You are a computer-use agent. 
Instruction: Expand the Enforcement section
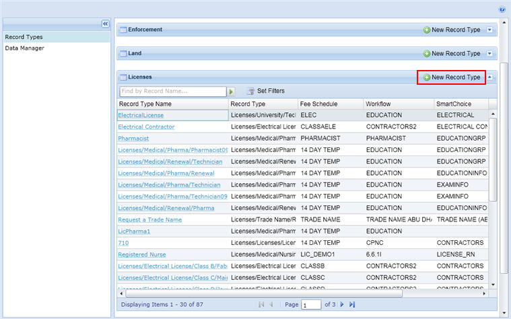489,30
